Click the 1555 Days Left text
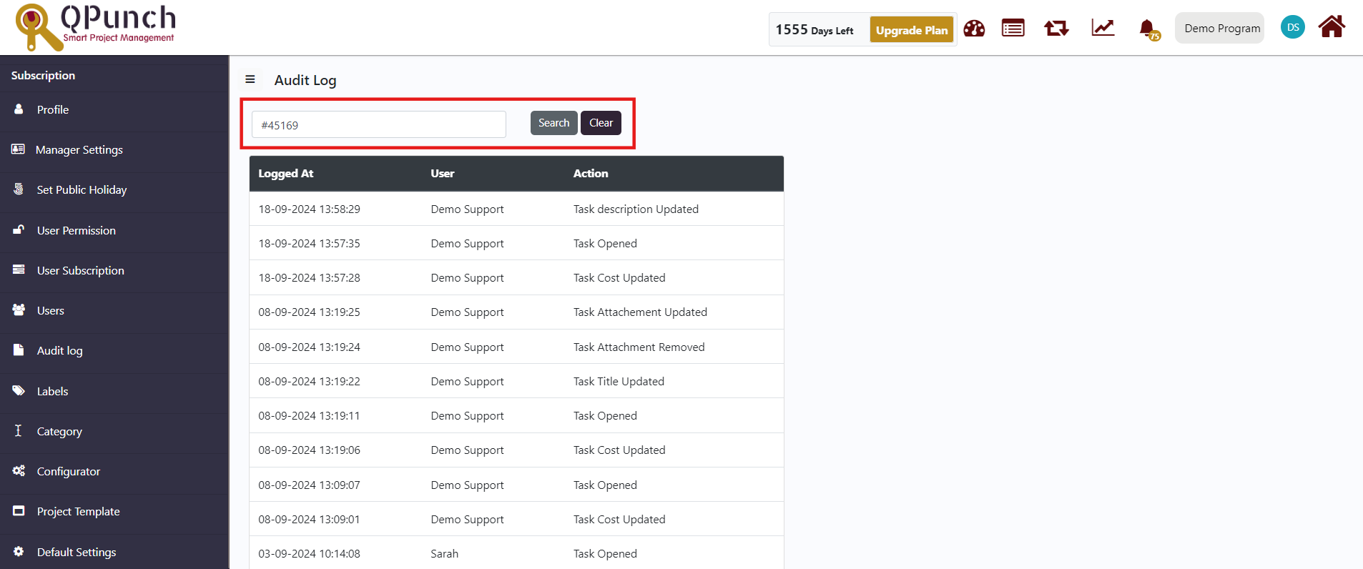This screenshot has height=569, width=1363. point(815,30)
